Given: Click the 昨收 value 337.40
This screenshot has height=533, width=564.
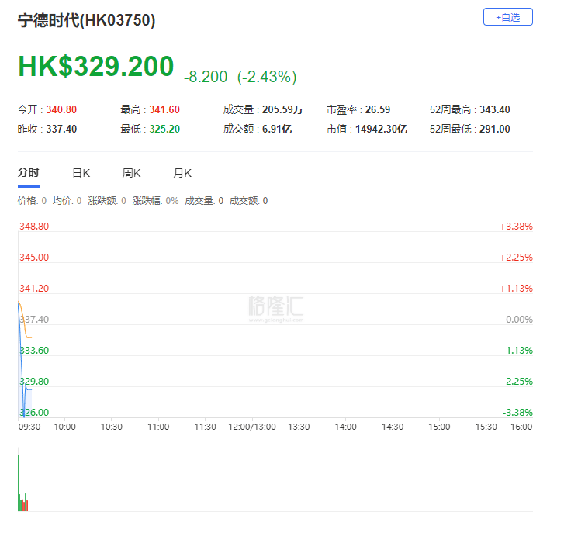Looking at the screenshot, I should point(61,129).
